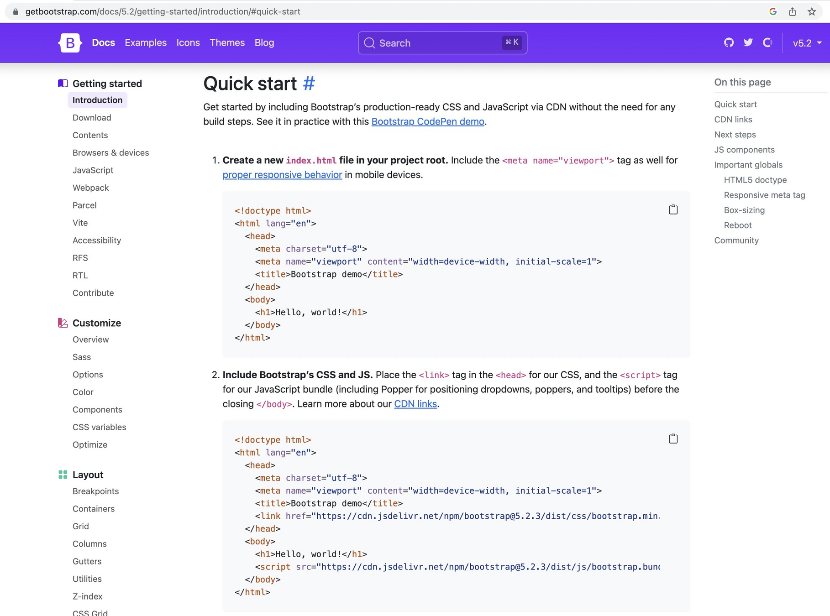The height and width of the screenshot is (616, 830).
Task: Open the CDN links inline link
Action: pos(415,404)
